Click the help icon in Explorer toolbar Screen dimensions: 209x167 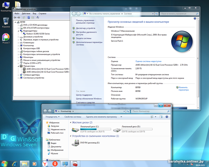[167, 117]
